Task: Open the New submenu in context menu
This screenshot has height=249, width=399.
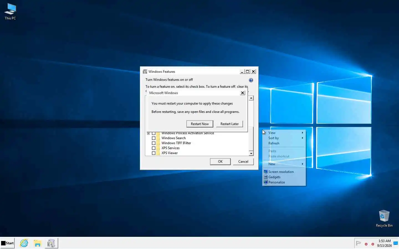Action: [284, 164]
